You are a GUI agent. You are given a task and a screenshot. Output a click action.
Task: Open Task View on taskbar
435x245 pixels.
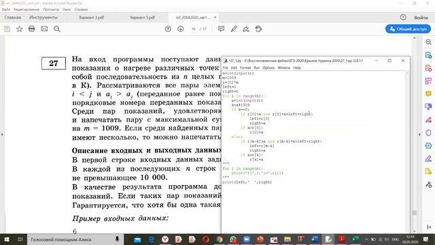tap(20, 239)
